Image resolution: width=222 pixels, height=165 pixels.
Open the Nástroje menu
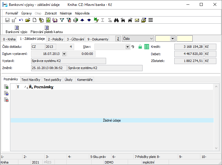[66, 13]
